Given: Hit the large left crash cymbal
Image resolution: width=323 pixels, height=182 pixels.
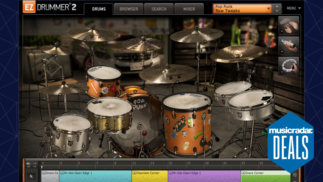Looking at the screenshot, I should pyautogui.click(x=92, y=34).
